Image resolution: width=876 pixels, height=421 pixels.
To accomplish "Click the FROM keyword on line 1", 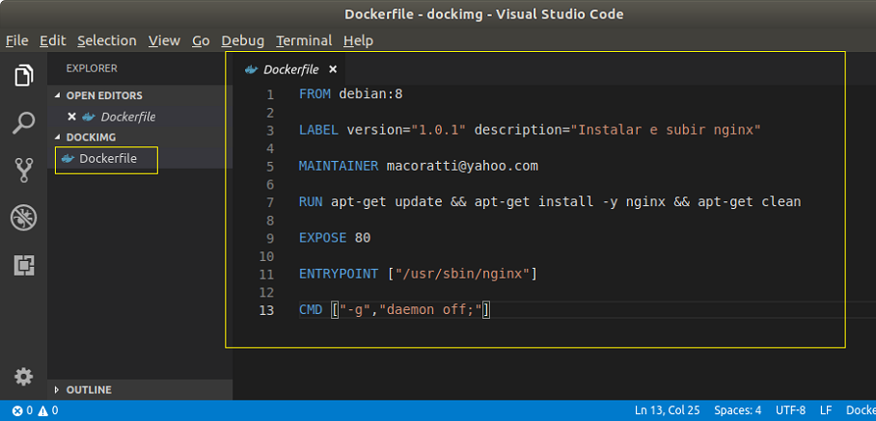I will (315, 94).
